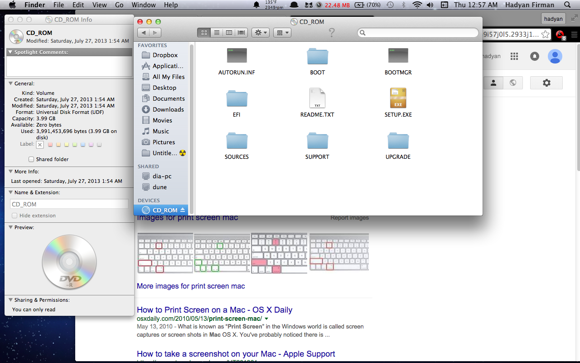Open the item arrangement dropdown
580x363 pixels.
click(x=282, y=33)
